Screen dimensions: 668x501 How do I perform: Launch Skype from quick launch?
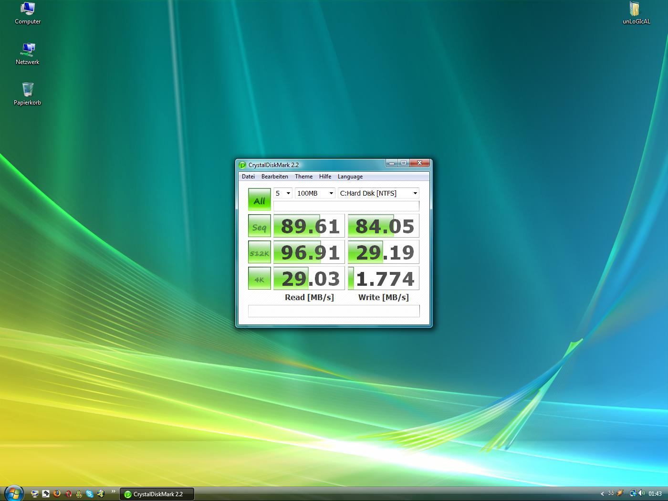[x=90, y=494]
